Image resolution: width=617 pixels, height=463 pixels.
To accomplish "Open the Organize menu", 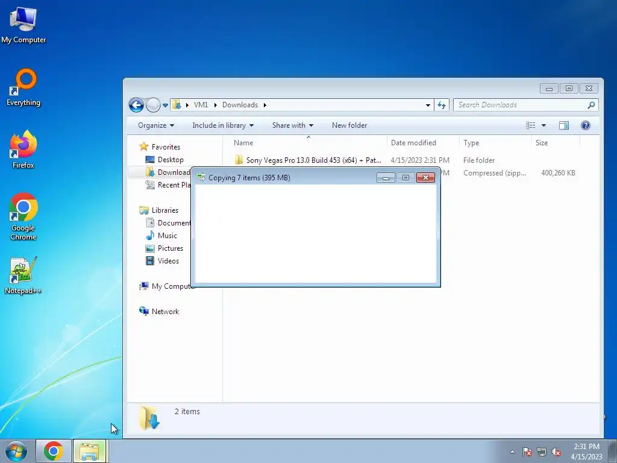I will [x=156, y=125].
